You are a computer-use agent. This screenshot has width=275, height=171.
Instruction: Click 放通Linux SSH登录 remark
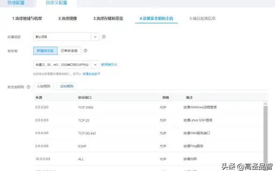tap(198, 120)
